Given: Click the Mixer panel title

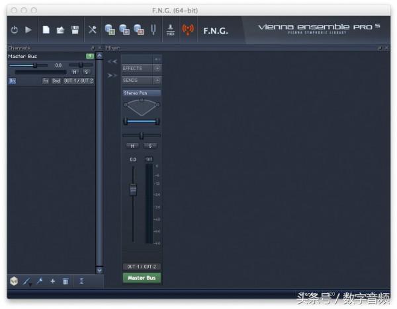Looking at the screenshot, I should point(112,48).
